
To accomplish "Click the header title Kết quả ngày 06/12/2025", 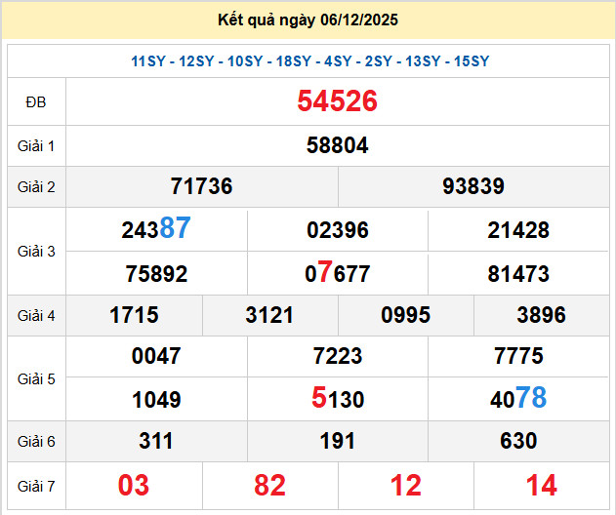I will point(308,20).
